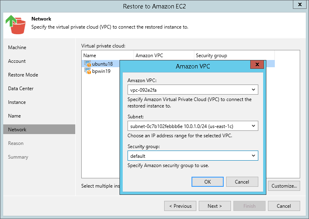Click the Restore to Amazon EC2 wizard logo
The image size is (309, 219).
click(16, 25)
